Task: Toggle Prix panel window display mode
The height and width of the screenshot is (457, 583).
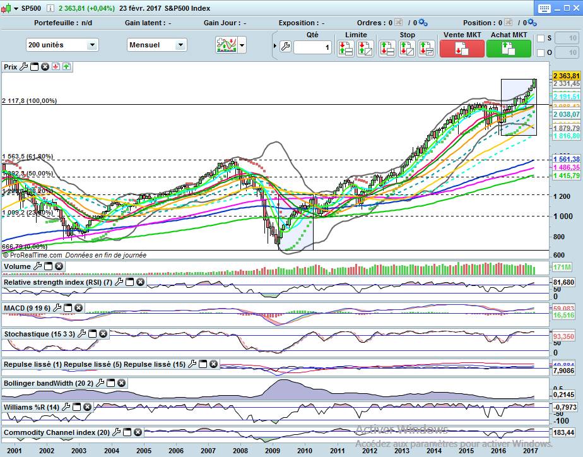Action: coord(35,66)
